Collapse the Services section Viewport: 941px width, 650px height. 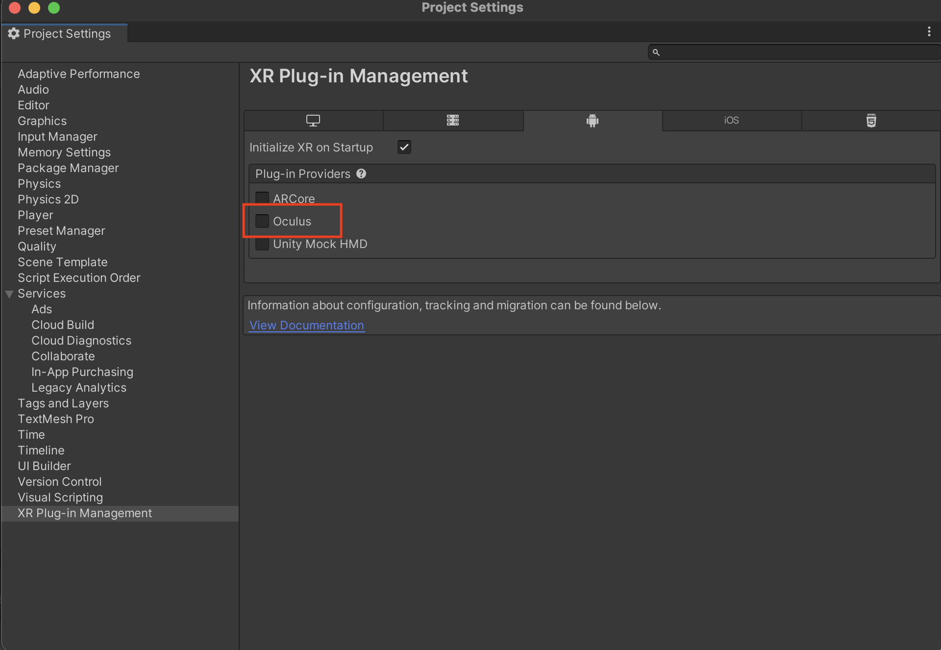9,294
